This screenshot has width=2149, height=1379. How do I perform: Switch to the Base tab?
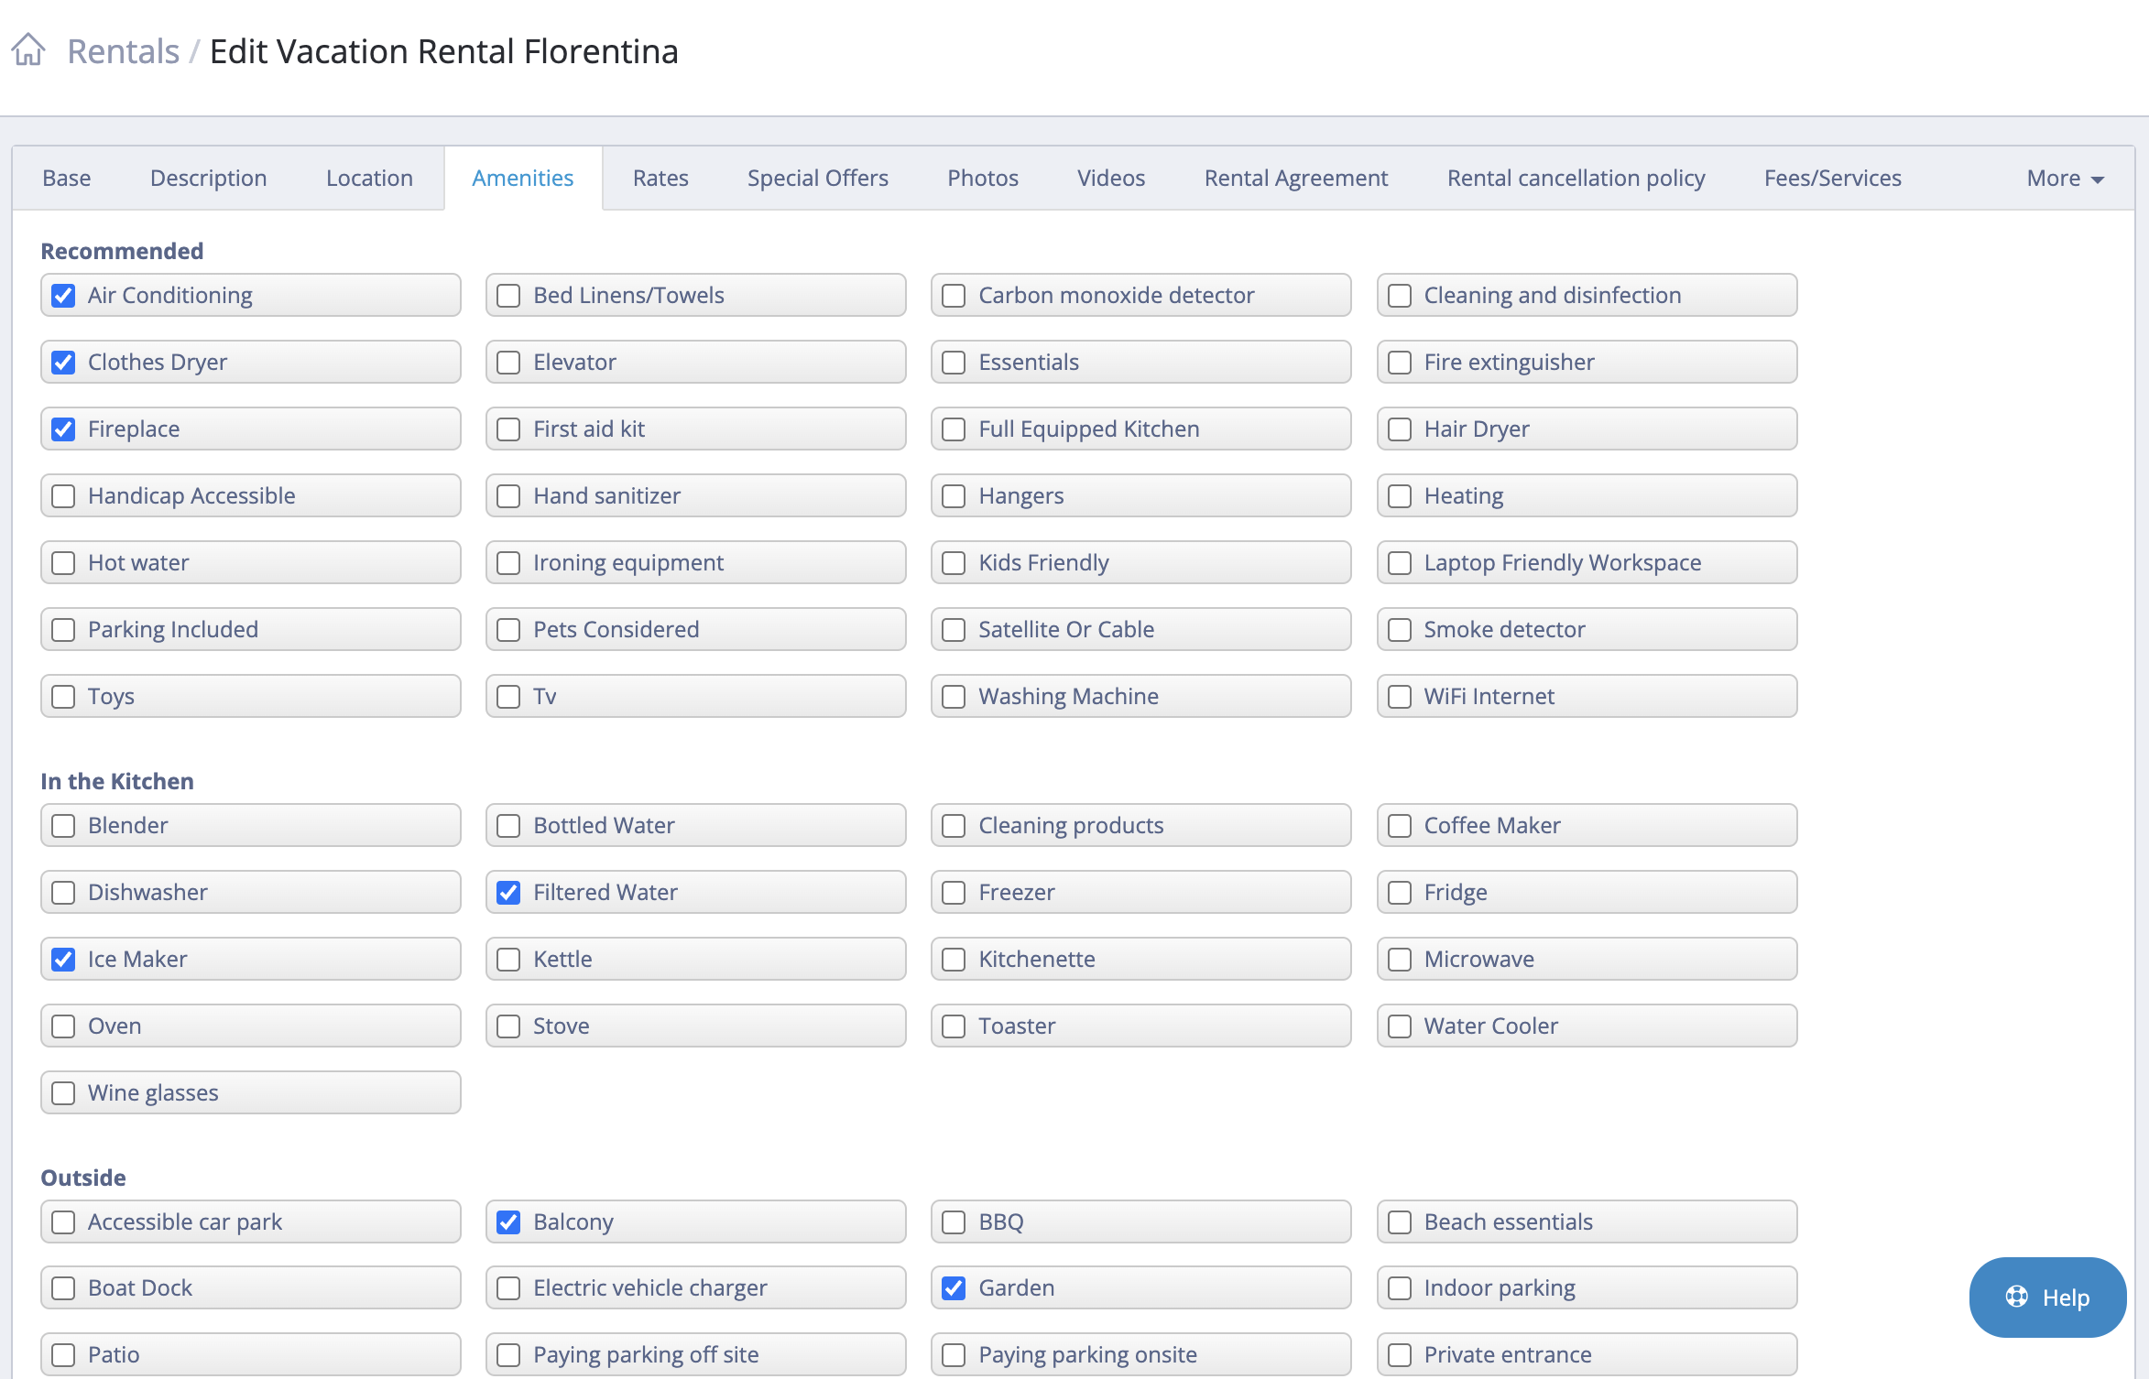coord(67,178)
